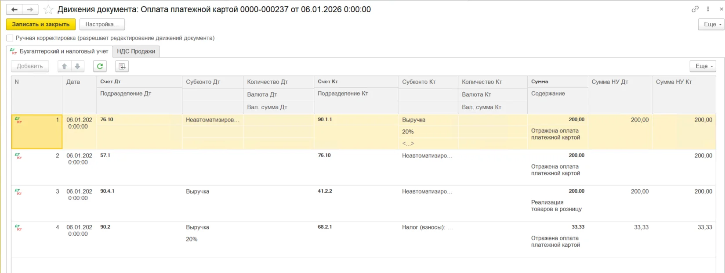Switch to the Бухгалтерский и налоговый учет tab
The width and height of the screenshot is (725, 273).
(59, 51)
